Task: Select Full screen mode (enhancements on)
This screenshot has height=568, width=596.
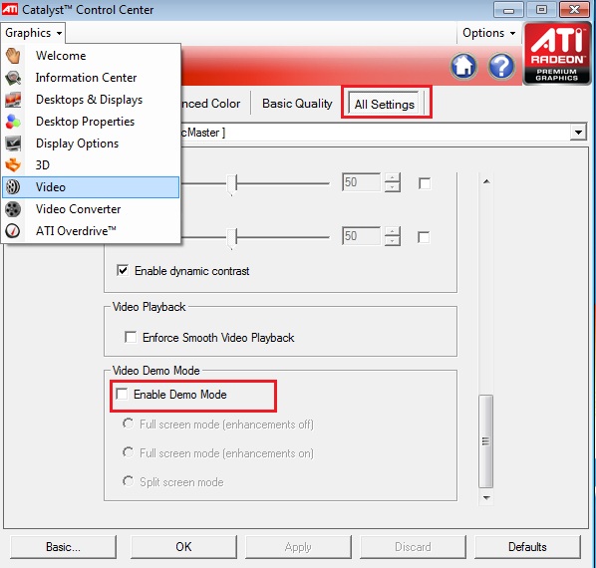Action: click(x=129, y=452)
